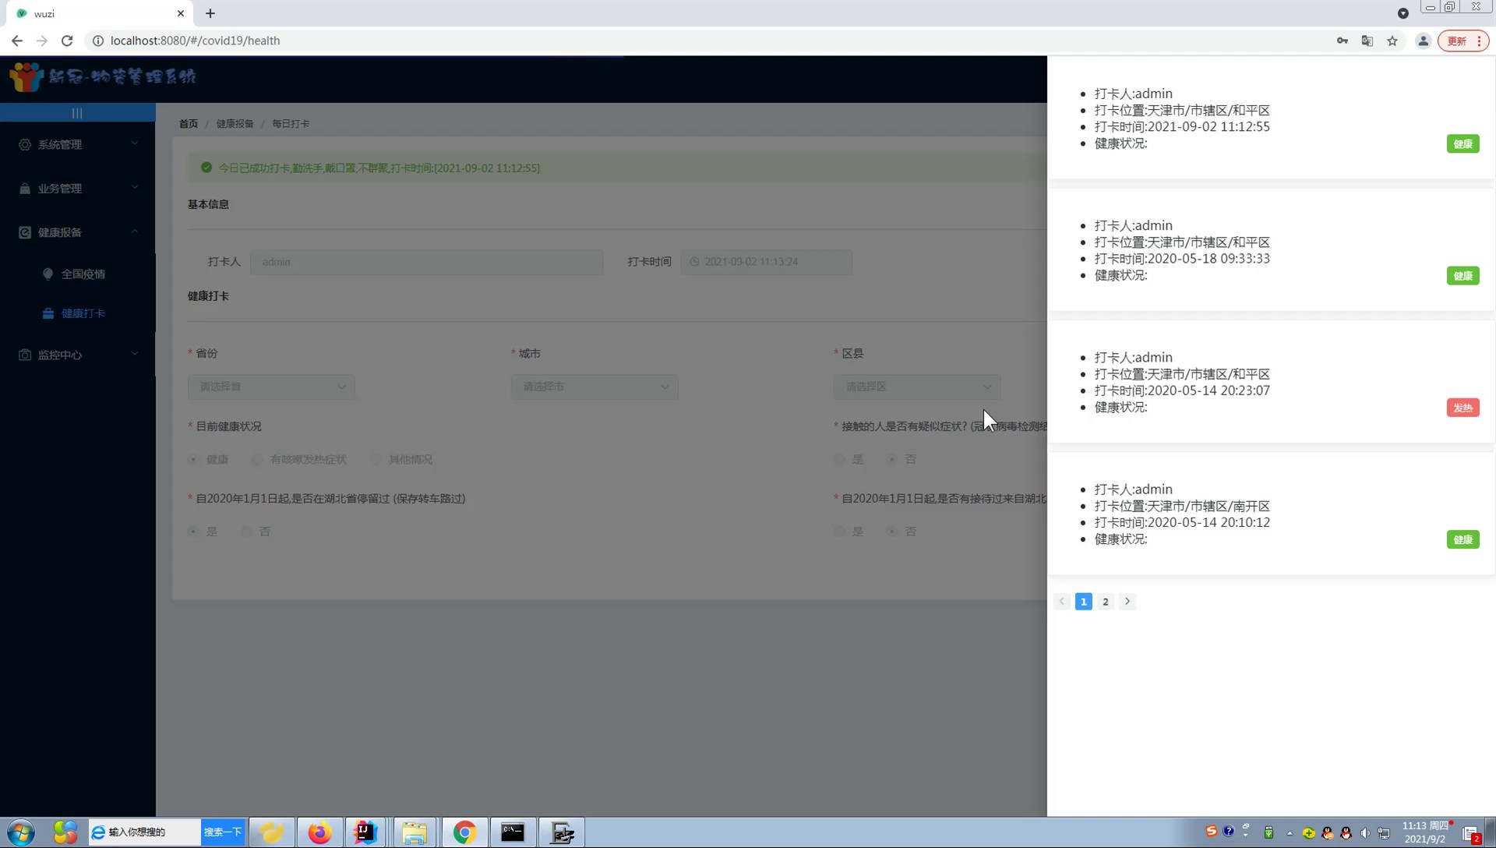Click the 打卡时间 date field

tap(766, 262)
